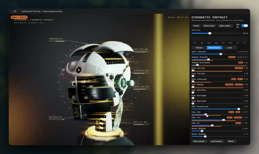Screen dimensions: 259x154
Task: Click the JAW.SERVO callout label
Action: [55, 117]
